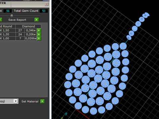Click the green arrow on the 0,34tw row

click(39, 30)
